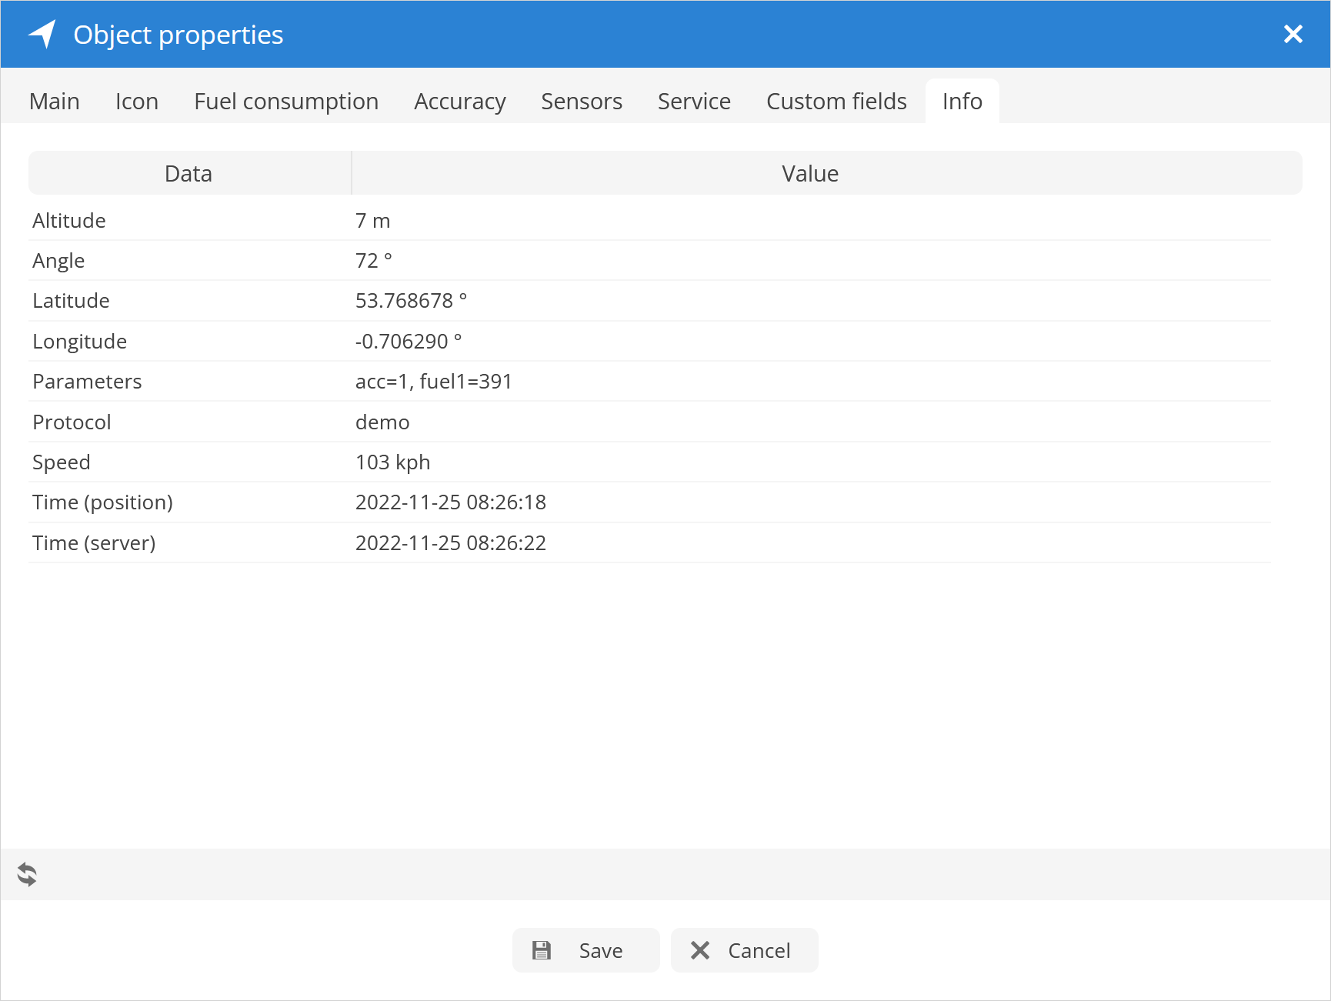Open the Sensors tab
Image resolution: width=1331 pixels, height=1001 pixels.
[582, 102]
